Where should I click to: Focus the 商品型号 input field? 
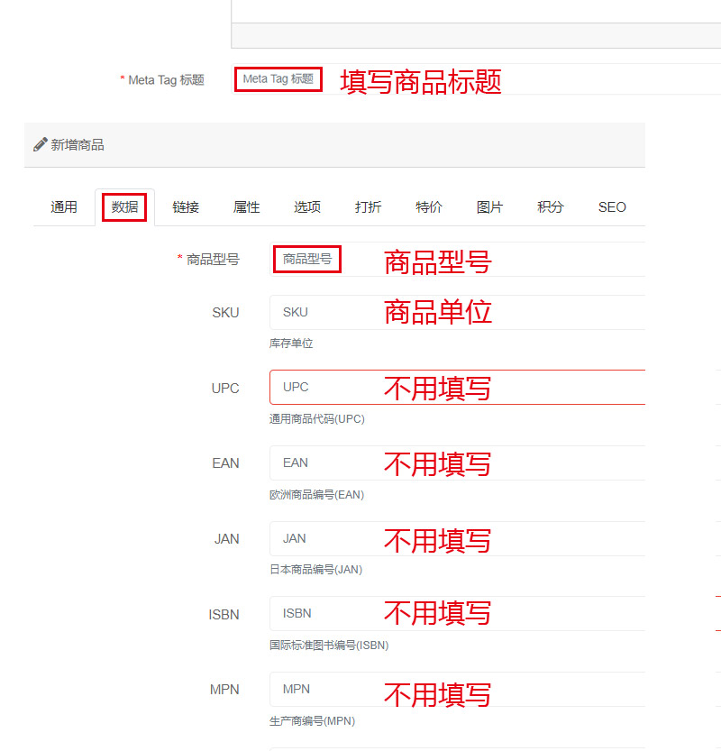click(541, 260)
